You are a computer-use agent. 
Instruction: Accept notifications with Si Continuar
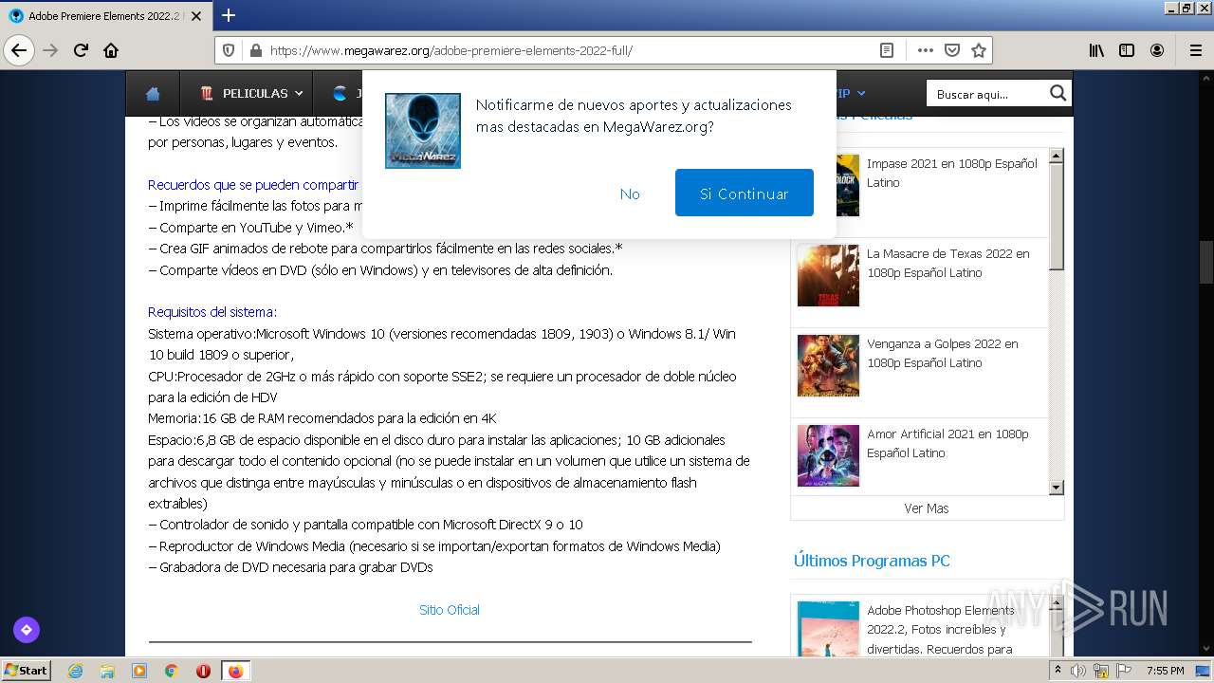click(x=745, y=193)
